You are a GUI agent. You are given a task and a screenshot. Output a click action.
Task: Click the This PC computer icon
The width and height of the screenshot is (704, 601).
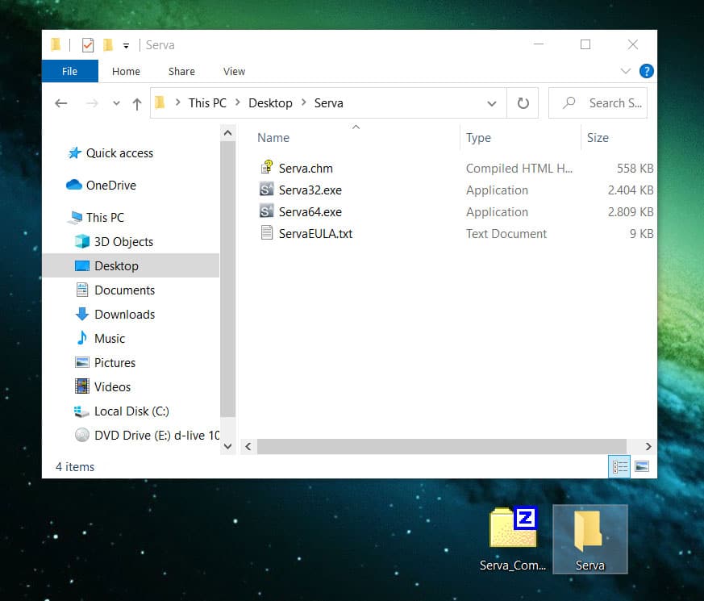click(x=75, y=217)
